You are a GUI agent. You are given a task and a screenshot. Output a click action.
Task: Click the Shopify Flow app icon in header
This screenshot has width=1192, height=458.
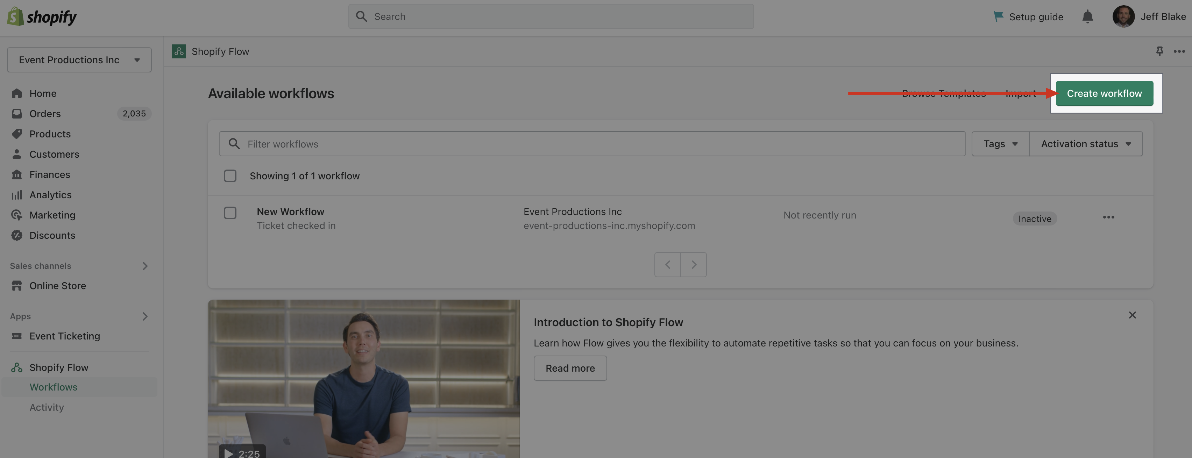tap(179, 51)
